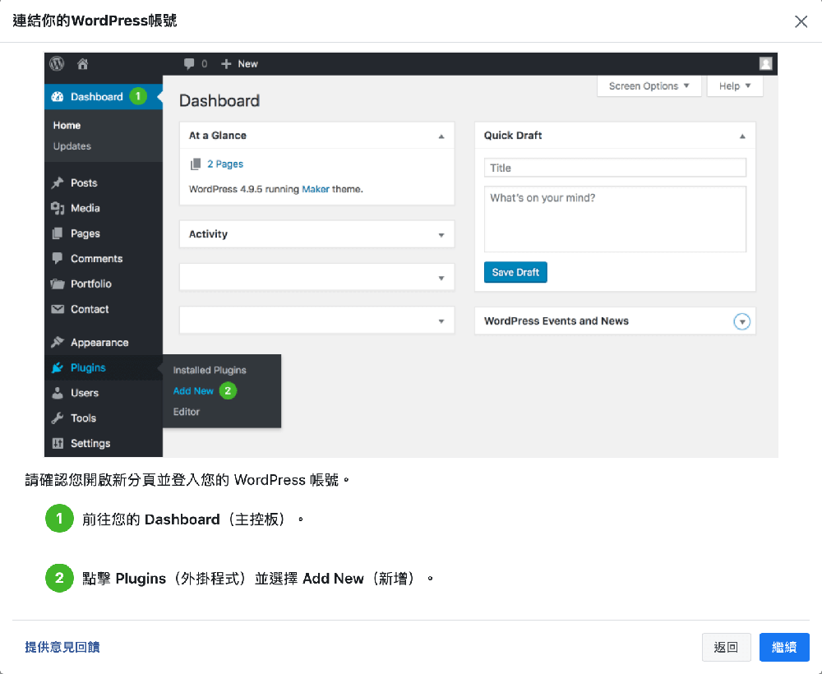
Task: Click the Users person icon
Action: tap(58, 393)
